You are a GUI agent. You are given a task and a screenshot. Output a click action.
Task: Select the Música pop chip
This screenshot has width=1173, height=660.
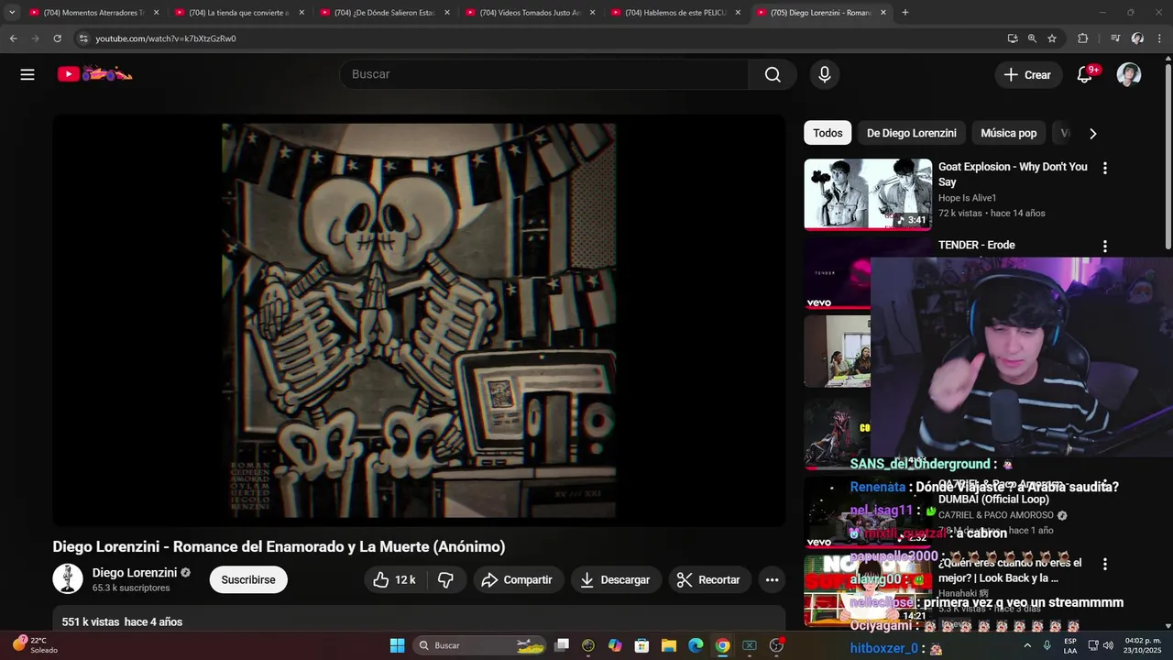[1008, 133]
